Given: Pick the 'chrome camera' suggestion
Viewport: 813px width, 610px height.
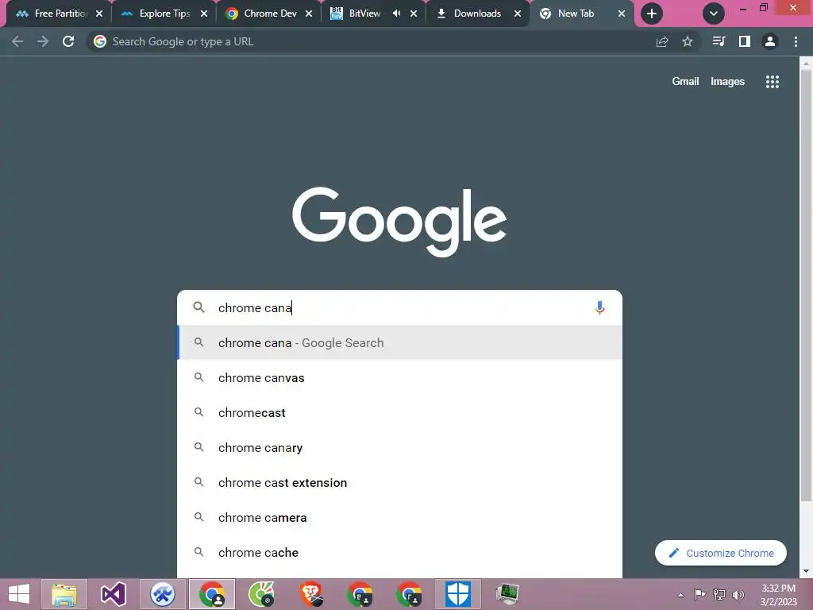Looking at the screenshot, I should click(x=400, y=518).
